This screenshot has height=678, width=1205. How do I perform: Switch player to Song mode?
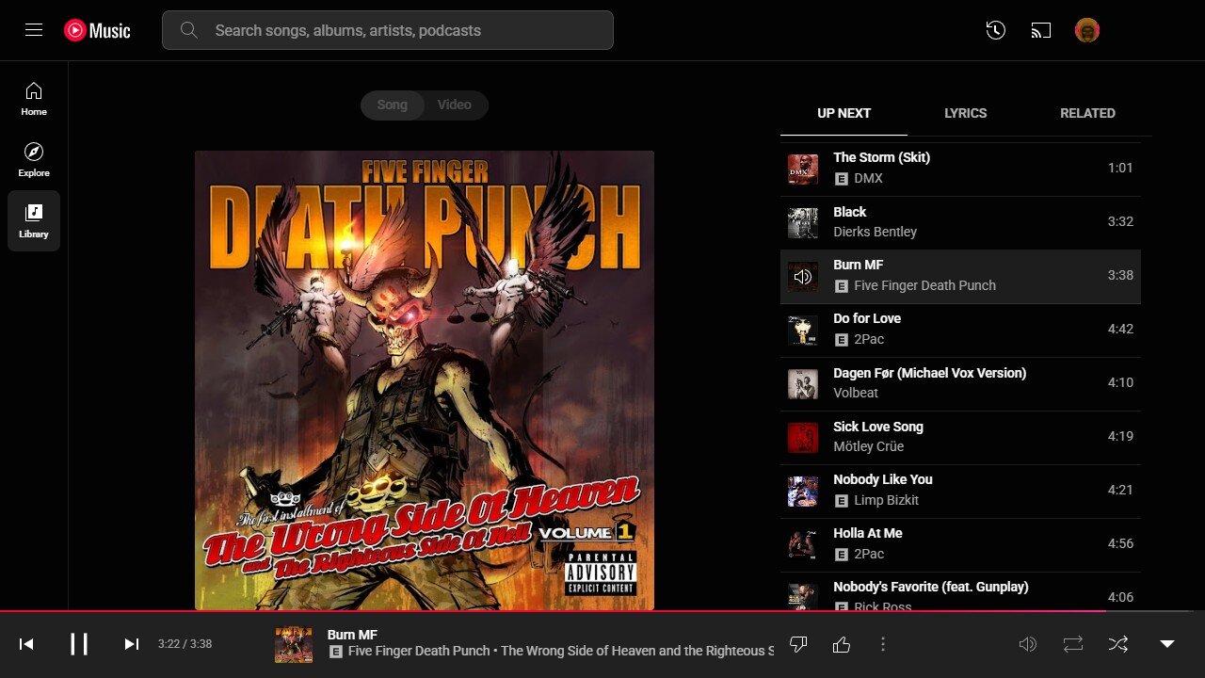point(393,105)
